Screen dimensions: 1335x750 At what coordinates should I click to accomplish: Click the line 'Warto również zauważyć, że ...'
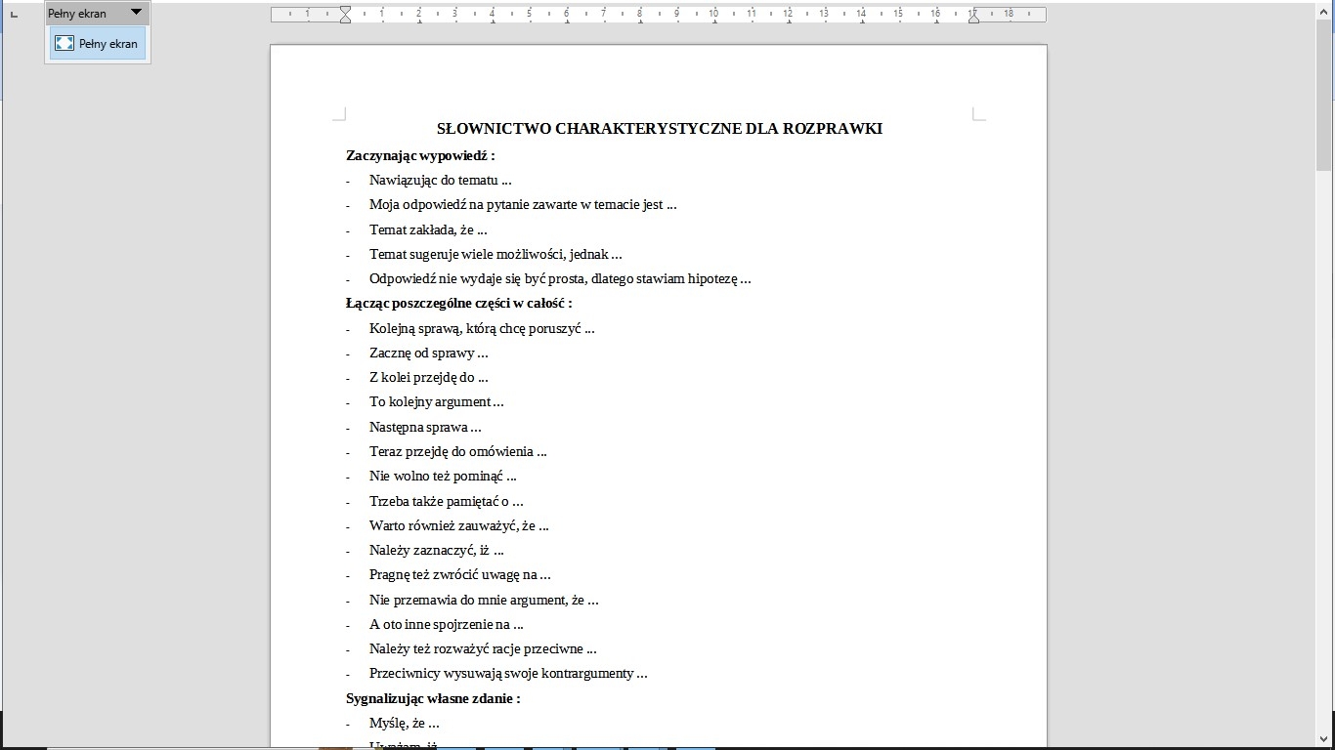pos(458,525)
